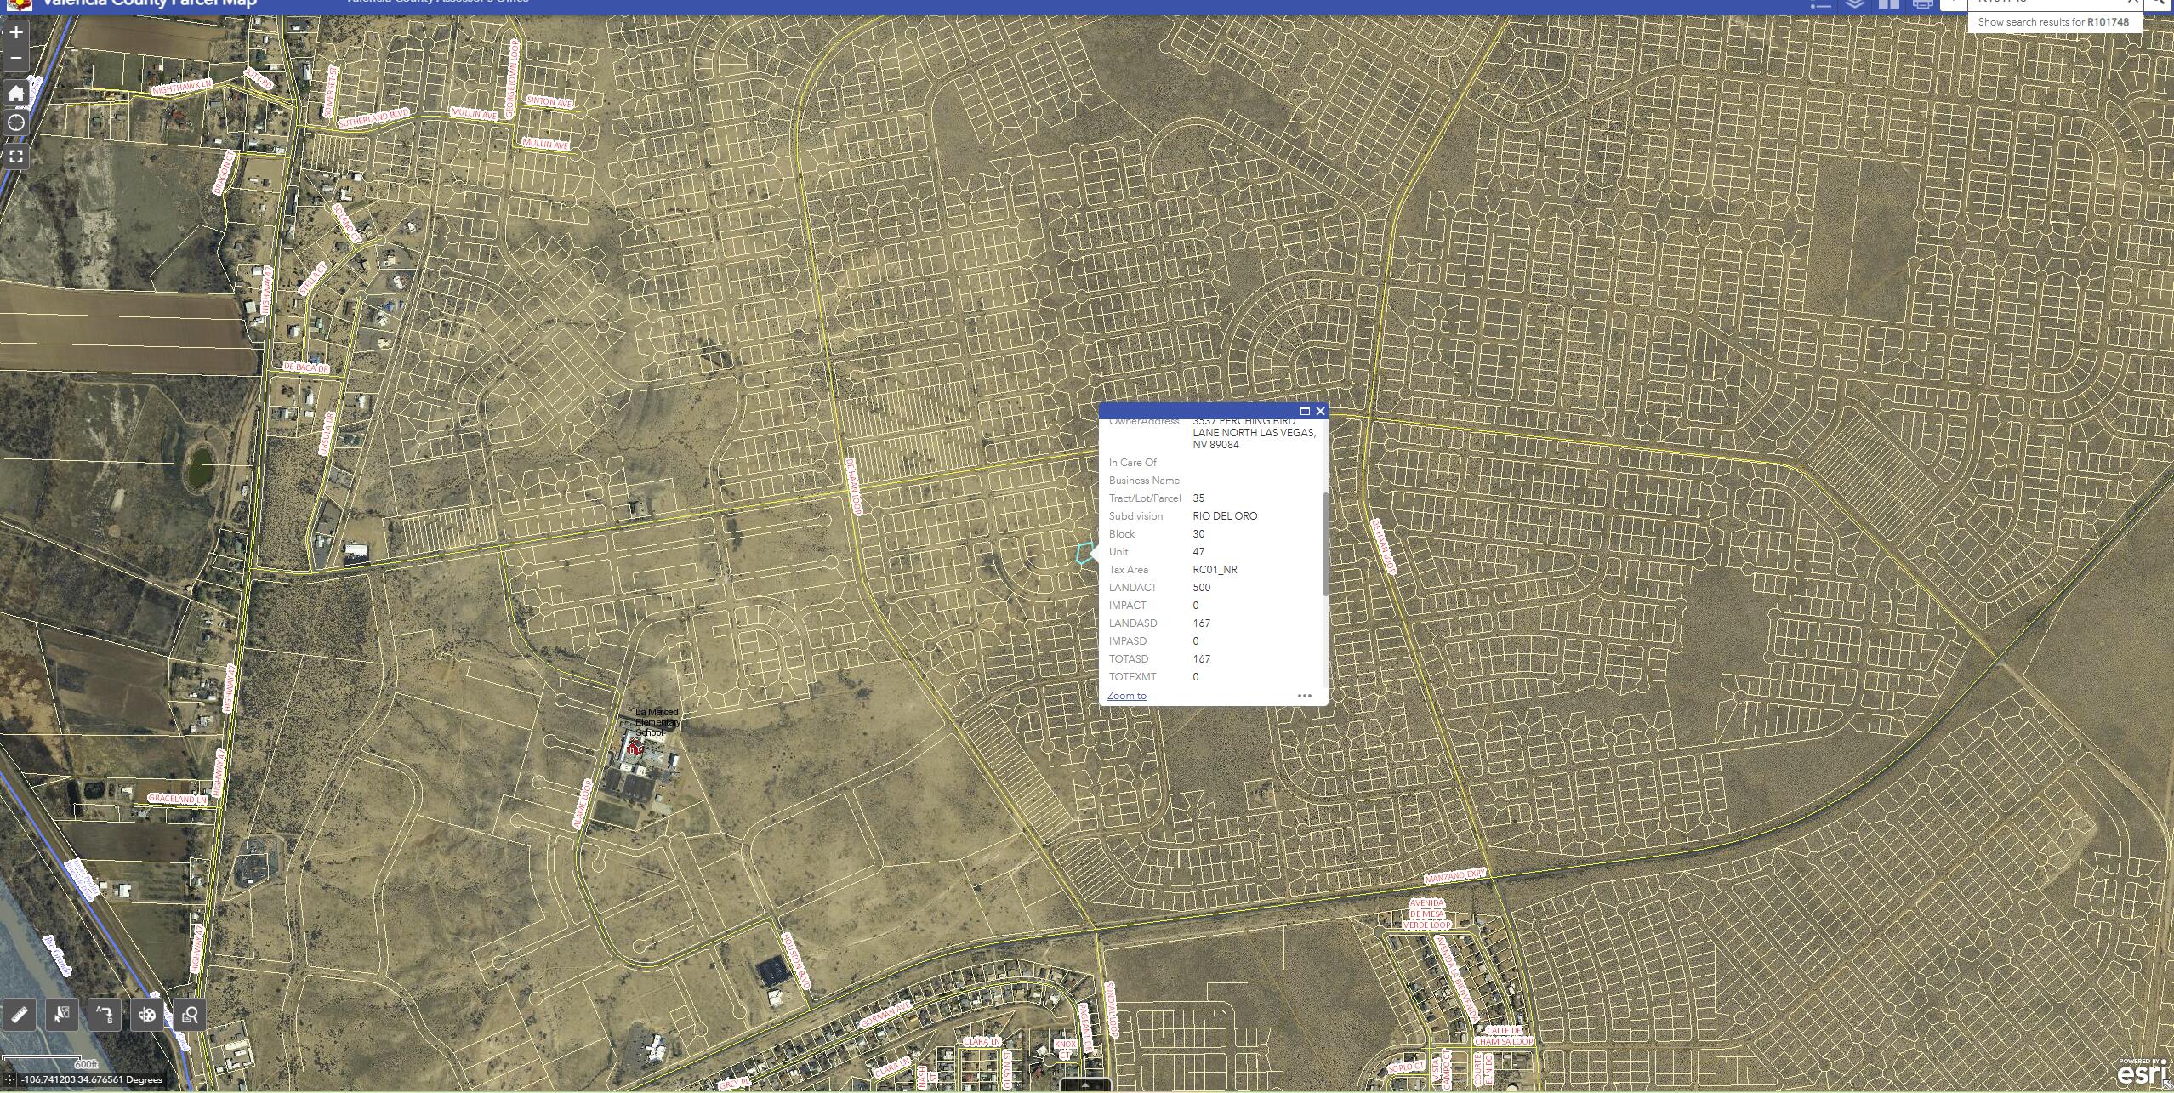This screenshot has width=2174, height=1093.
Task: Click the highlighted cyan parcel outline
Action: 1084,554
